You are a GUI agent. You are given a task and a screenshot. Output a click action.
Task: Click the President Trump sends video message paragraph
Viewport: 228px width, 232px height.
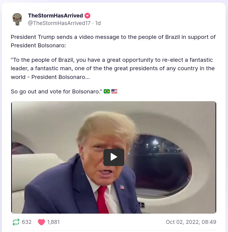coord(113,41)
